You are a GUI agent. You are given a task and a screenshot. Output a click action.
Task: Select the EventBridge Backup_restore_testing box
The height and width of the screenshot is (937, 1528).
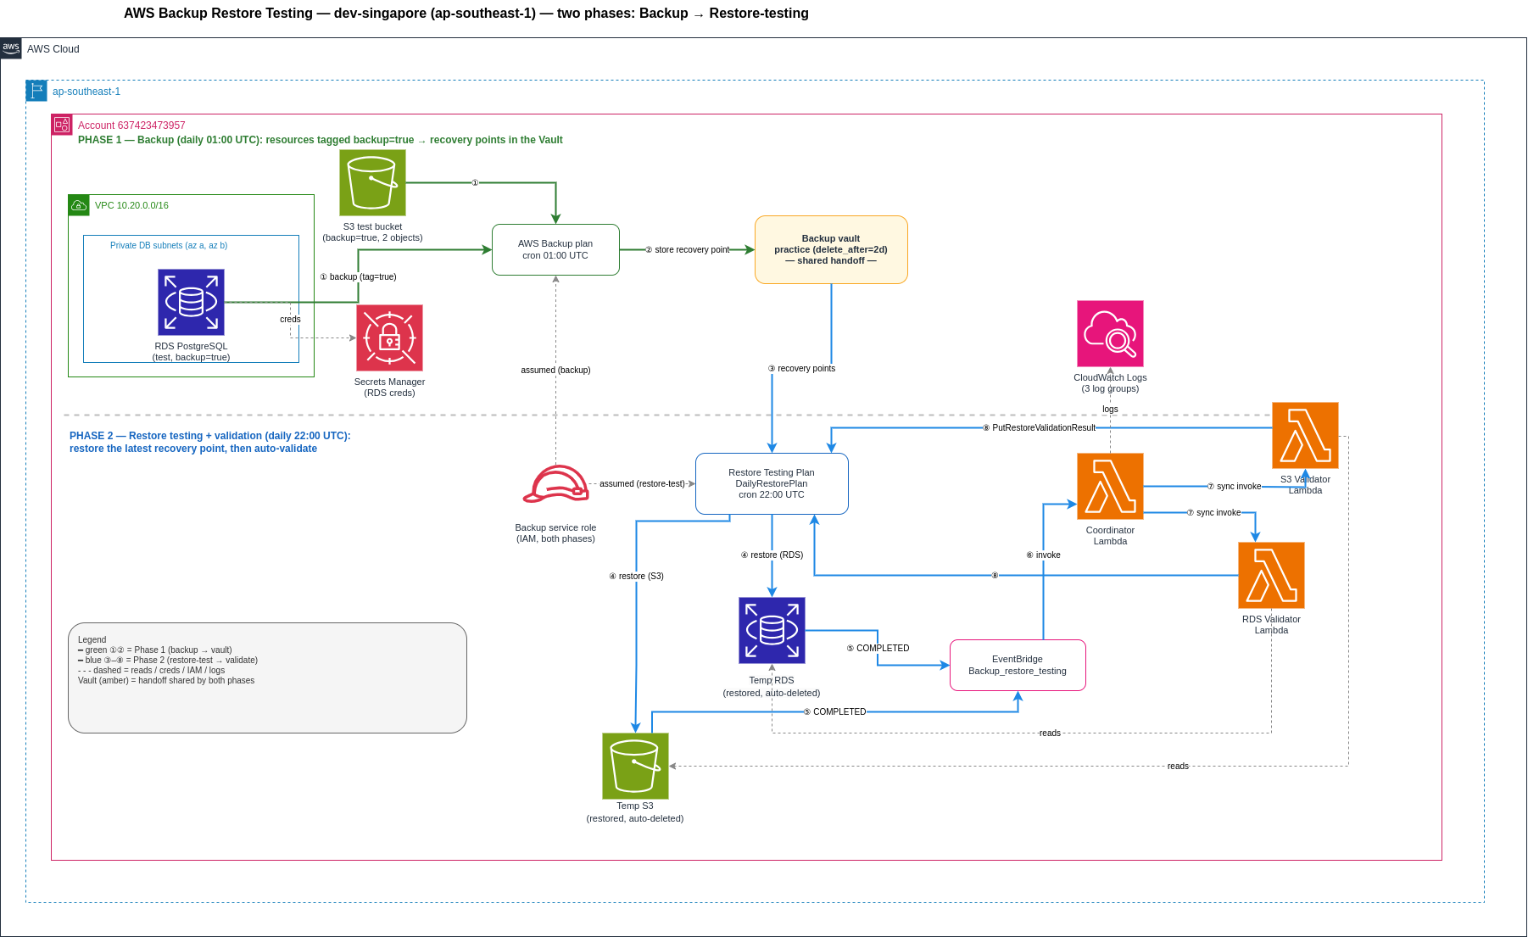tap(1018, 665)
